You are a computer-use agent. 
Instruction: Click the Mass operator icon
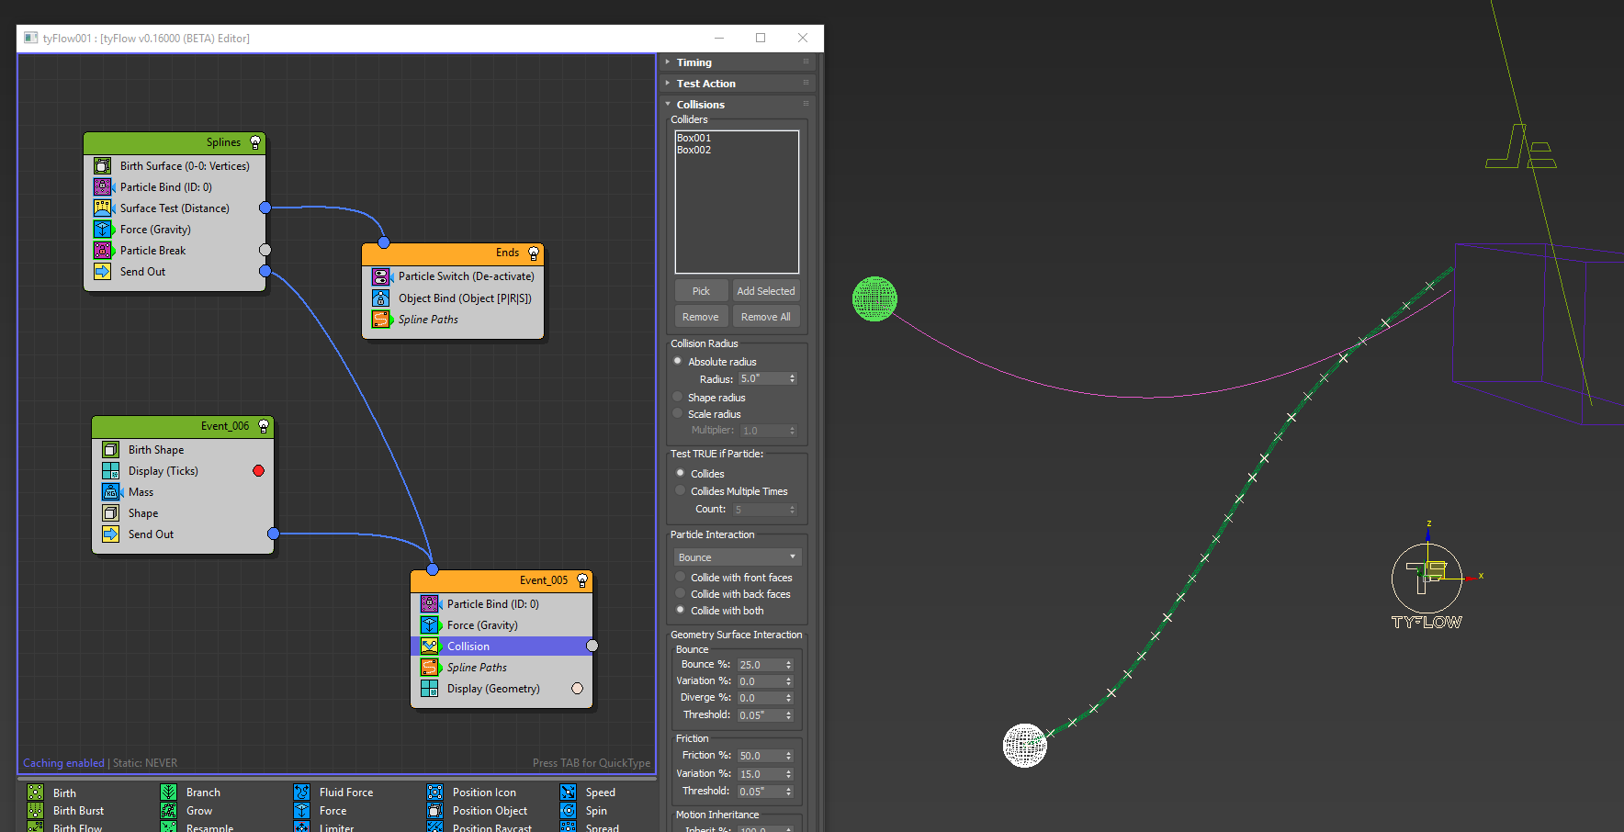[x=111, y=492]
